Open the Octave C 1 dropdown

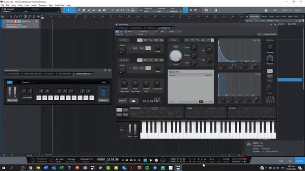pos(28,82)
